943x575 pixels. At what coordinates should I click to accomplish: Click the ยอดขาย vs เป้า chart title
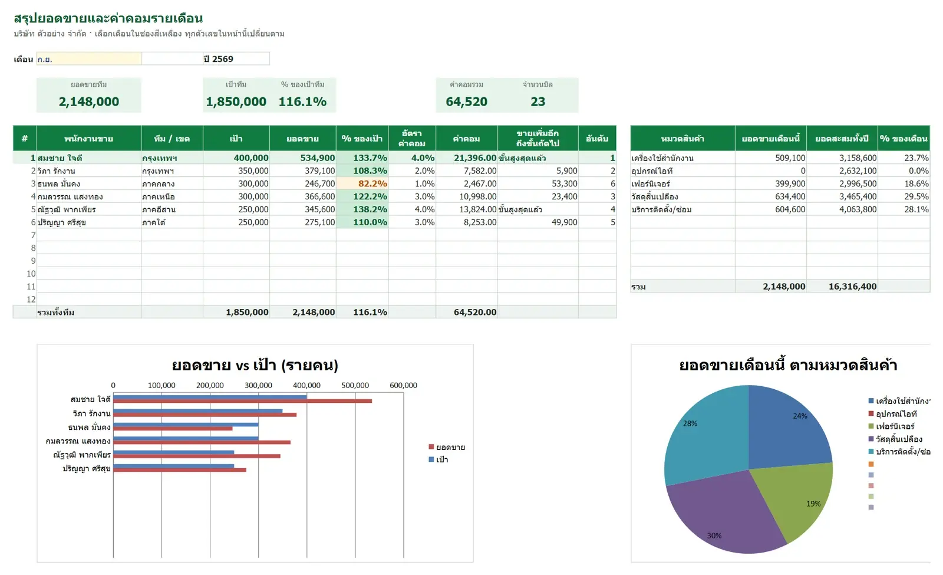[255, 365]
